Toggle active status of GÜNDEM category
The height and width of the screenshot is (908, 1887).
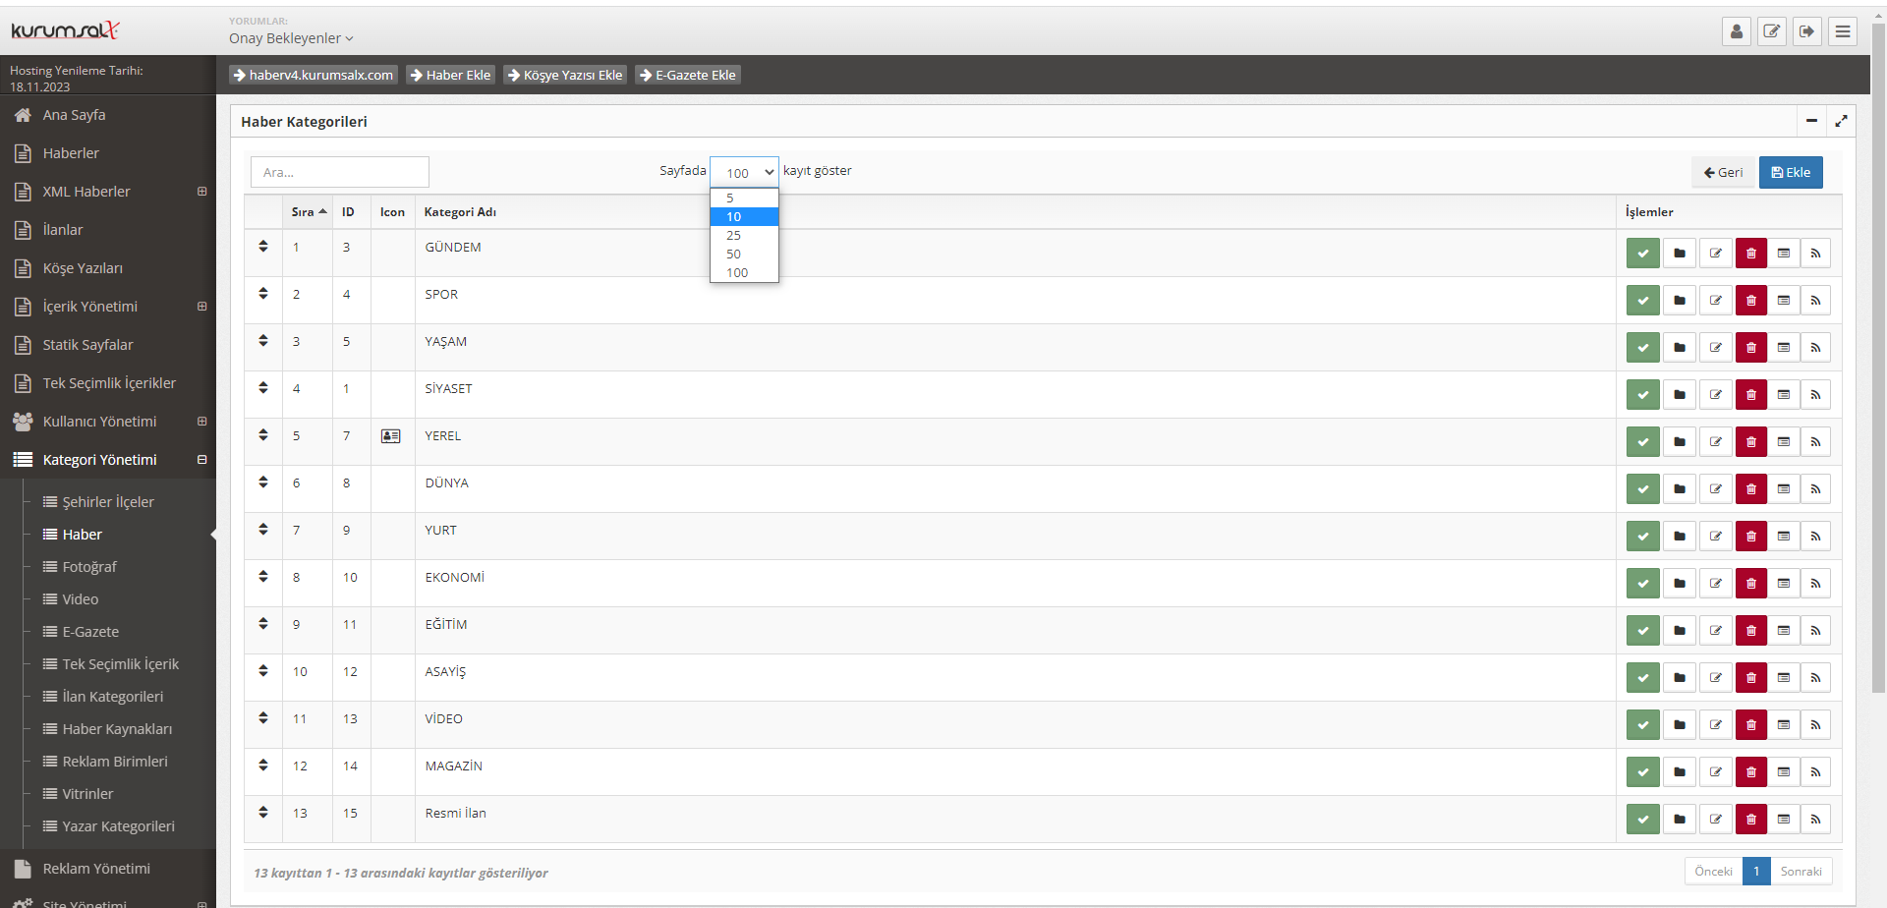tap(1643, 254)
